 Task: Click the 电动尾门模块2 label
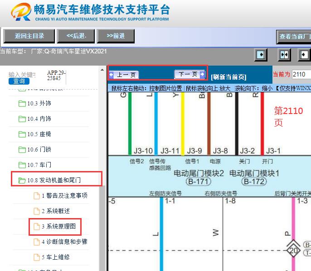pyautogui.click(x=199, y=173)
